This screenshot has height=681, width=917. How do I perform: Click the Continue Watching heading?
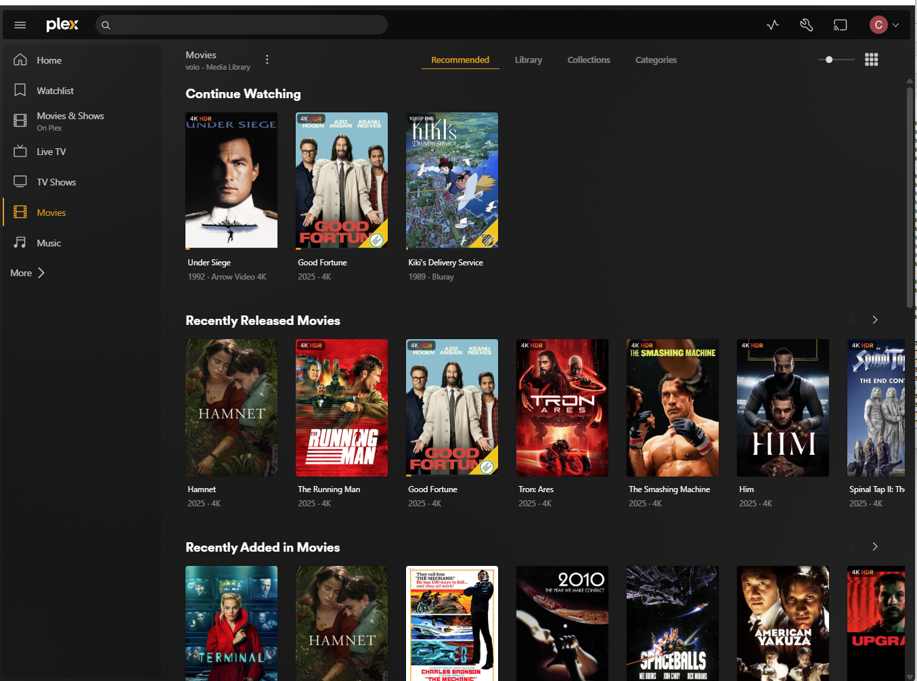243,94
